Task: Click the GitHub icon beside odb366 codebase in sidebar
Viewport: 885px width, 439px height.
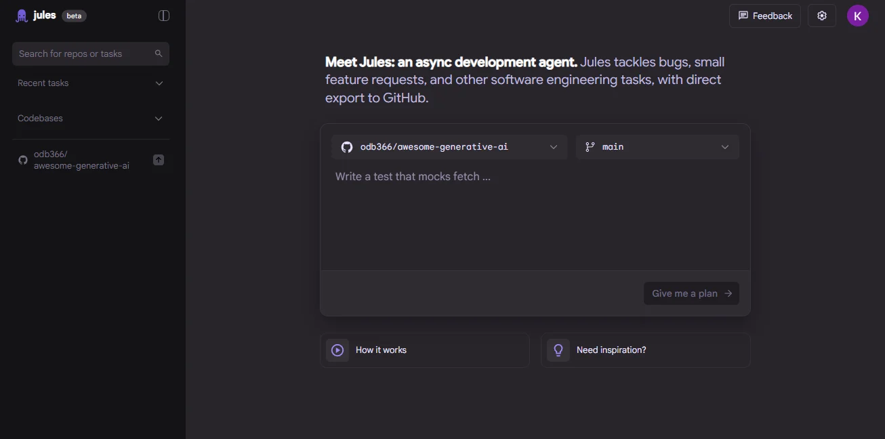Action: click(23, 160)
